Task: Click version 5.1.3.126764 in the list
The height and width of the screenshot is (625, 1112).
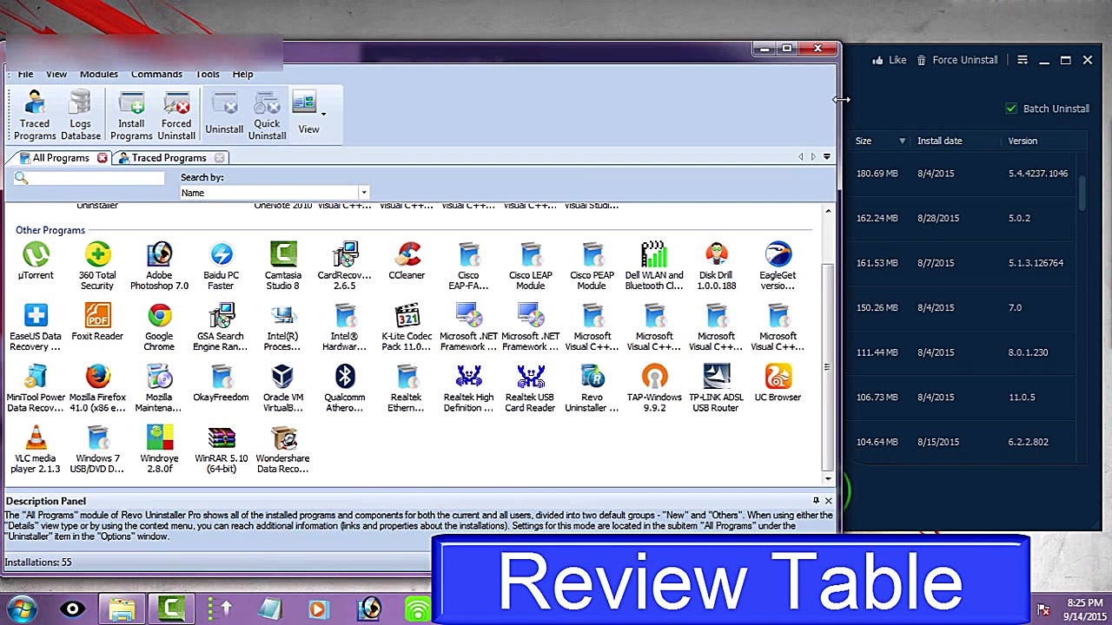Action: [1036, 263]
